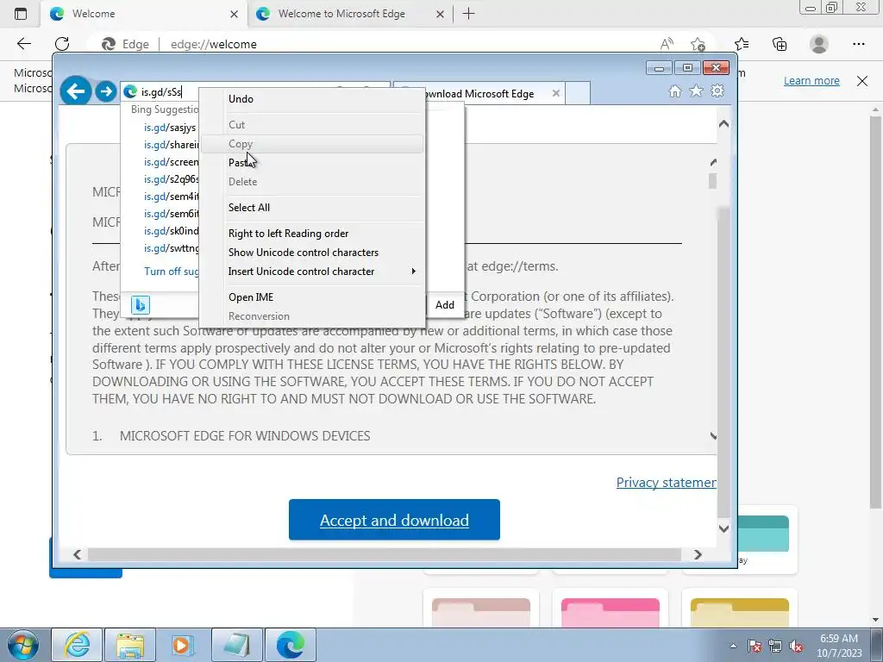Open Privacy statement link
883x662 pixels.
[667, 483]
